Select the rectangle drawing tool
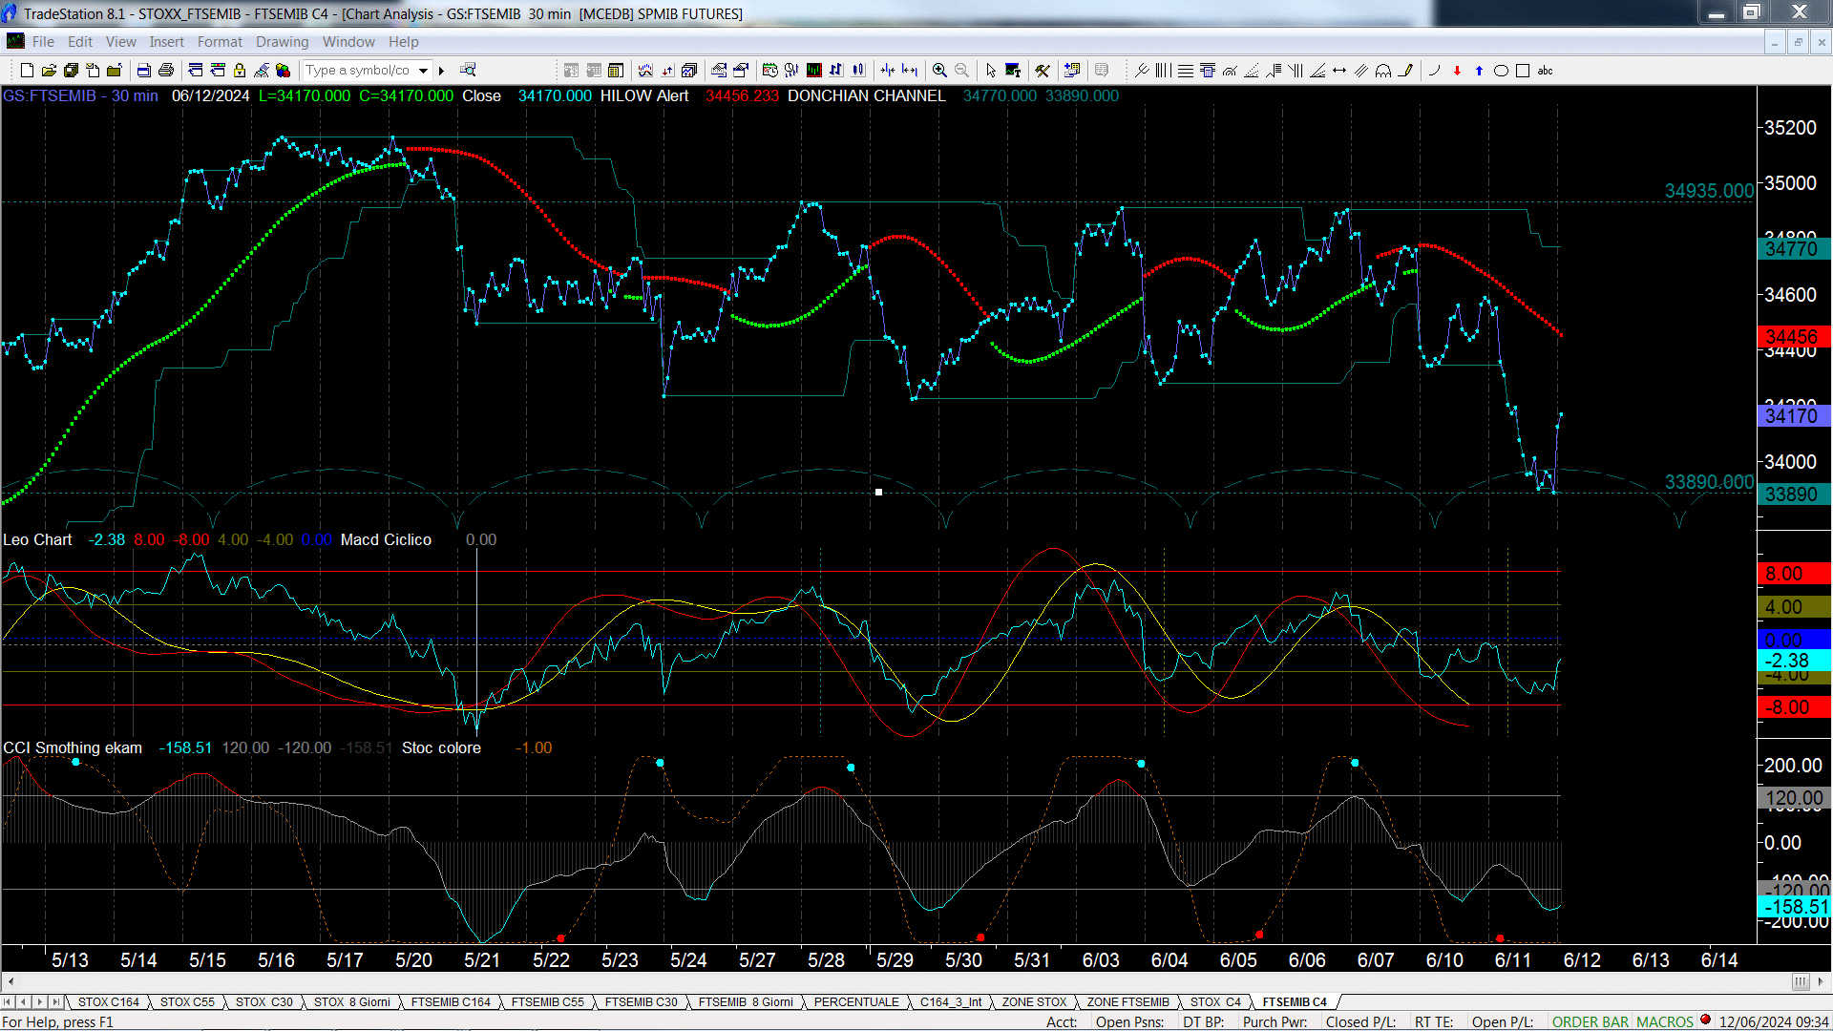This screenshot has height=1031, width=1833. tap(1523, 71)
